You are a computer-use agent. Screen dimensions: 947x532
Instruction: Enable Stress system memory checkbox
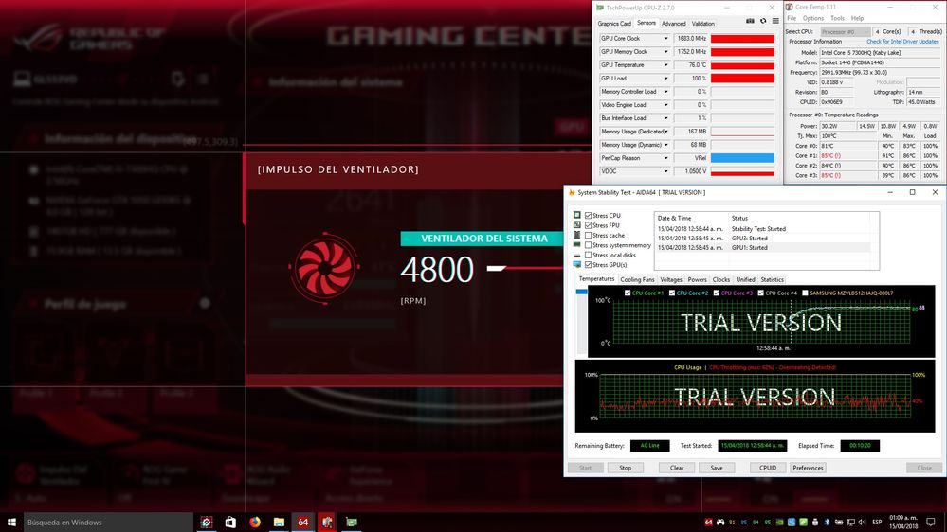589,245
